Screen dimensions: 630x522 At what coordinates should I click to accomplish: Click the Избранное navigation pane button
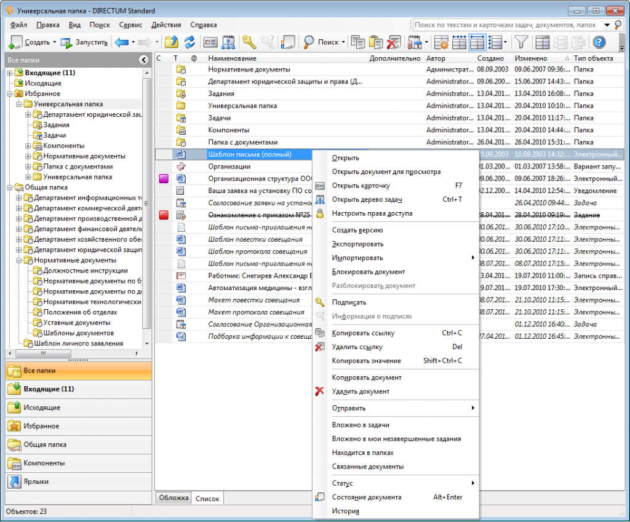[78, 426]
